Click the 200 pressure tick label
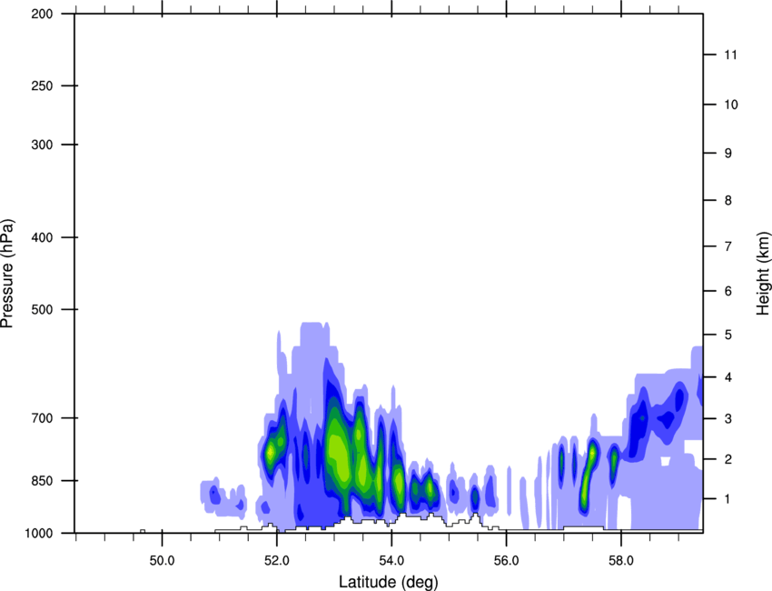This screenshot has height=591, width=772. click(43, 14)
